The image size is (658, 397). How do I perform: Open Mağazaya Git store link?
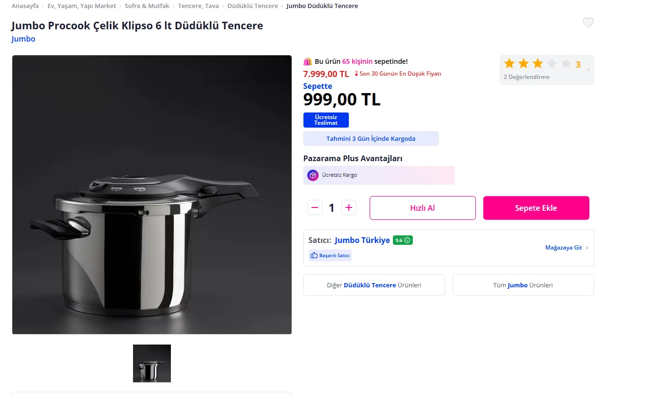tap(567, 248)
